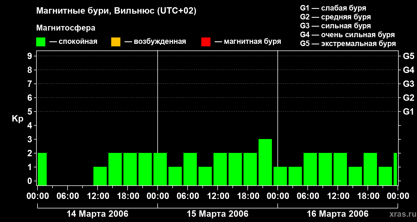Select the 18:00 time label for 14 March
This screenshot has height=222, width=417.
pos(128,196)
